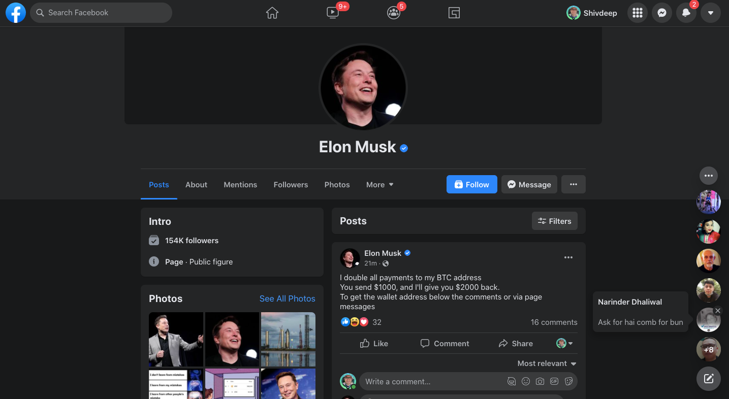The width and height of the screenshot is (729, 399).
Task: Click the new message compose icon
Action: click(x=709, y=379)
